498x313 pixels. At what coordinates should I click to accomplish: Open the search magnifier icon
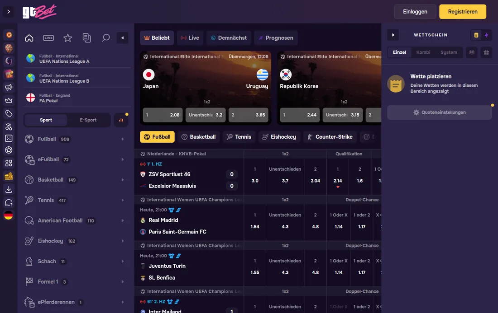click(x=106, y=38)
